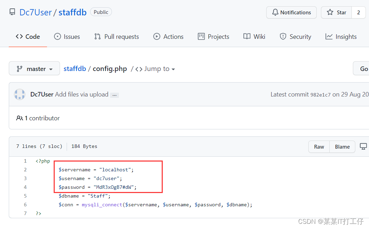Viewport: 369px width, 228px height.
Task: Open the commit hash 982e1c7
Action: click(x=321, y=95)
